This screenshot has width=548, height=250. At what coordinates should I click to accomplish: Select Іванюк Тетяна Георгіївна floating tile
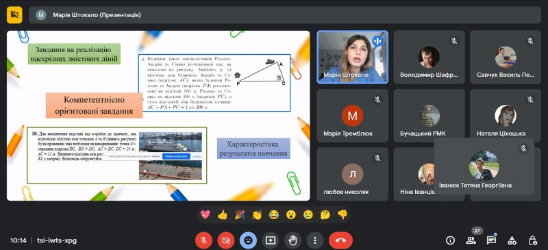click(x=484, y=166)
